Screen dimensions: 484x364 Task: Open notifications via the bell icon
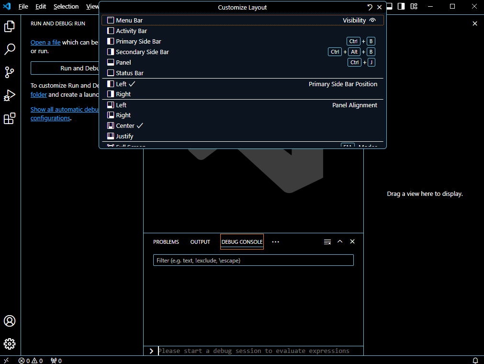point(475,361)
